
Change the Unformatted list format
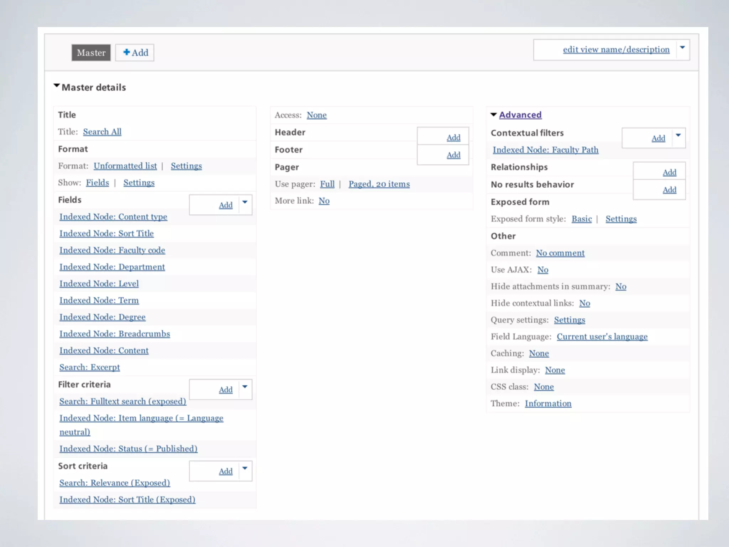[125, 166]
